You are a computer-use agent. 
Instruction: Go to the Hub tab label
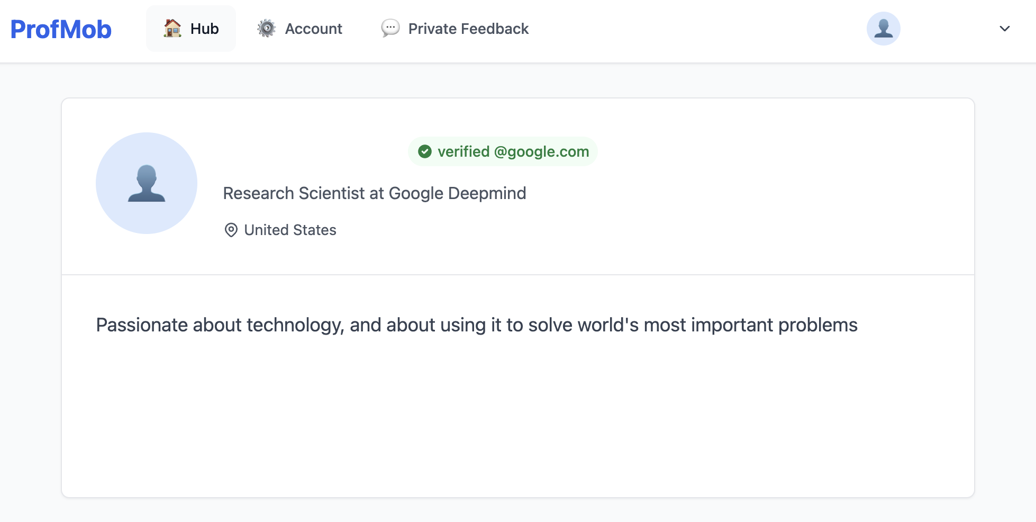(205, 29)
